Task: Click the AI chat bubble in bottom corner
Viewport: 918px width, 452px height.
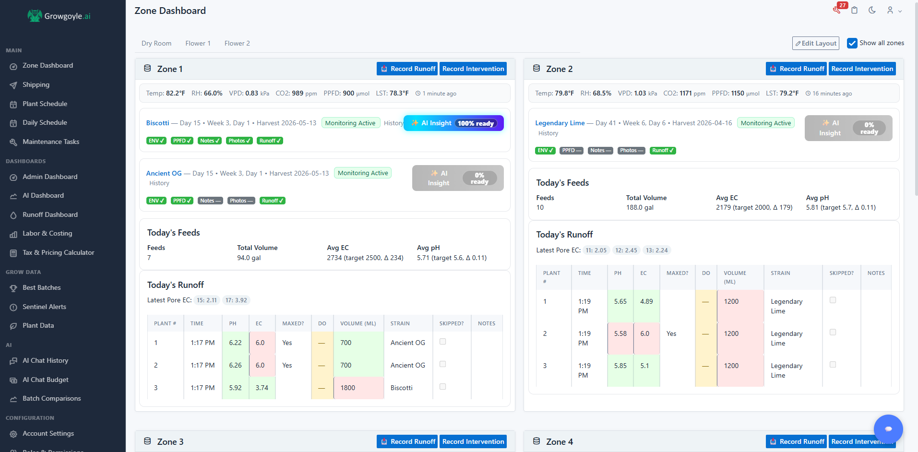Action: [x=888, y=429]
